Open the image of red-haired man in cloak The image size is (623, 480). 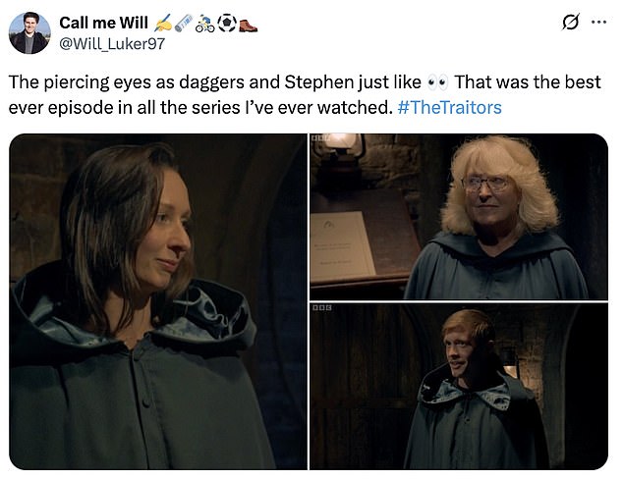coord(459,386)
